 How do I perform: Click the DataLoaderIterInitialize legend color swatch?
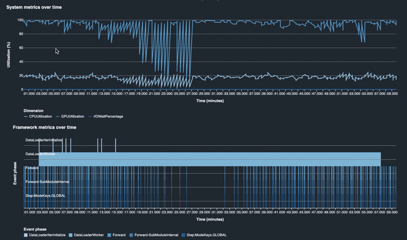(x=26, y=235)
